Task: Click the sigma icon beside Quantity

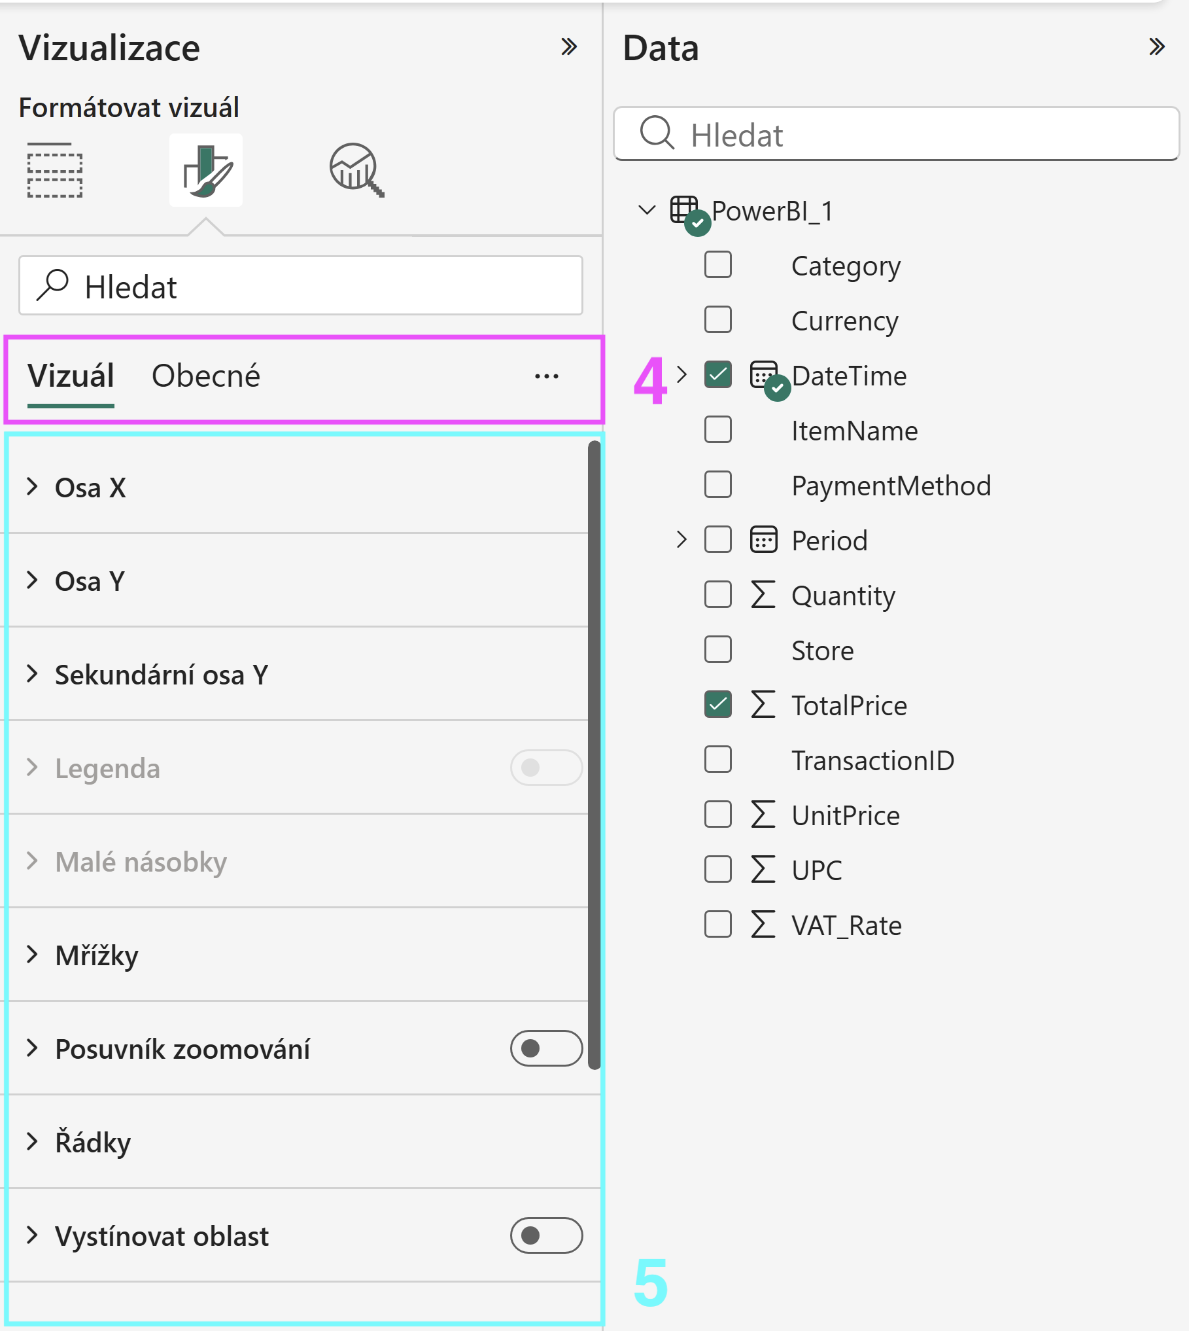Action: (x=763, y=595)
